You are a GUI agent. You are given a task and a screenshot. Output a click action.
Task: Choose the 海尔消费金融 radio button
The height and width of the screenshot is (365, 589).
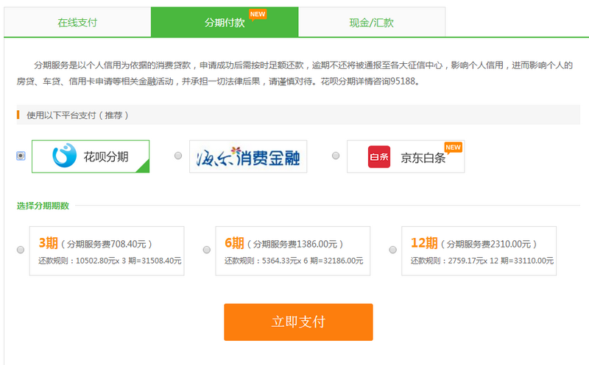[178, 156]
